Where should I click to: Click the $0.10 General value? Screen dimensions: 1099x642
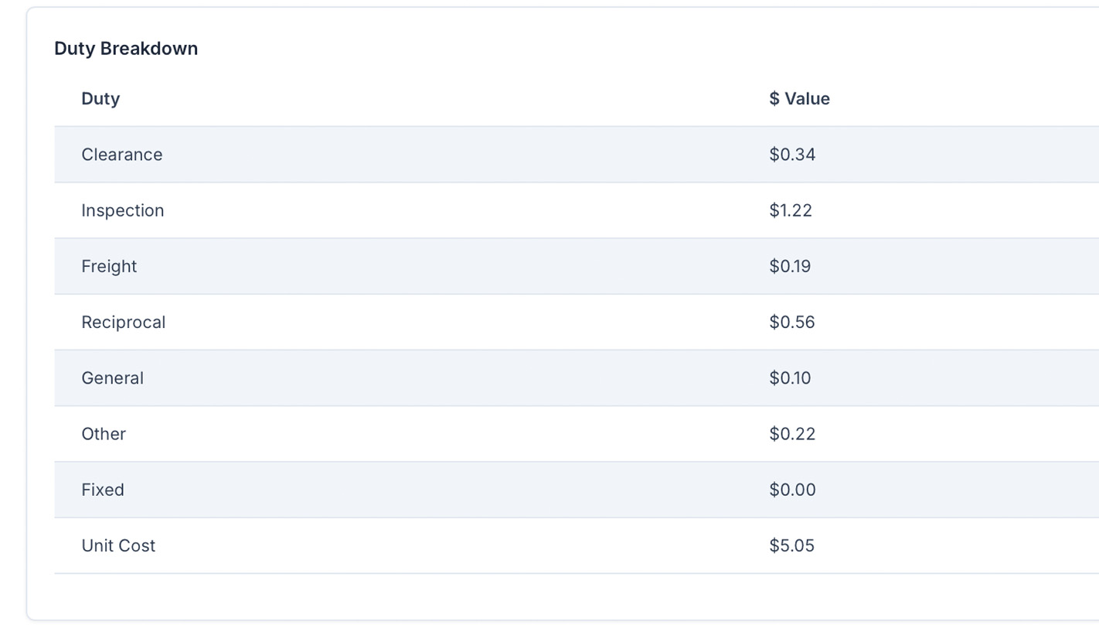(x=790, y=378)
